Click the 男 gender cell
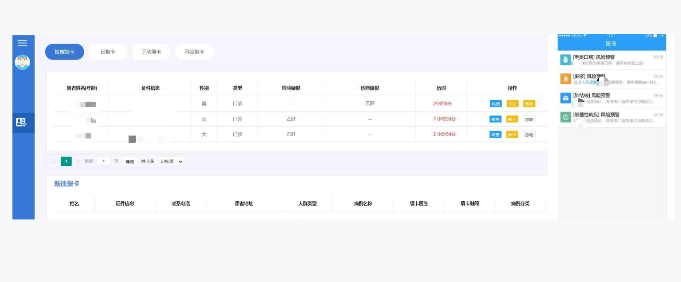 pos(204,104)
